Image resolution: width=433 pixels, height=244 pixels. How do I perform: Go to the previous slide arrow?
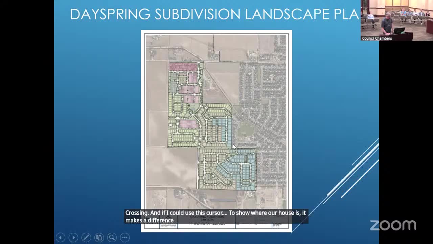coord(60,238)
